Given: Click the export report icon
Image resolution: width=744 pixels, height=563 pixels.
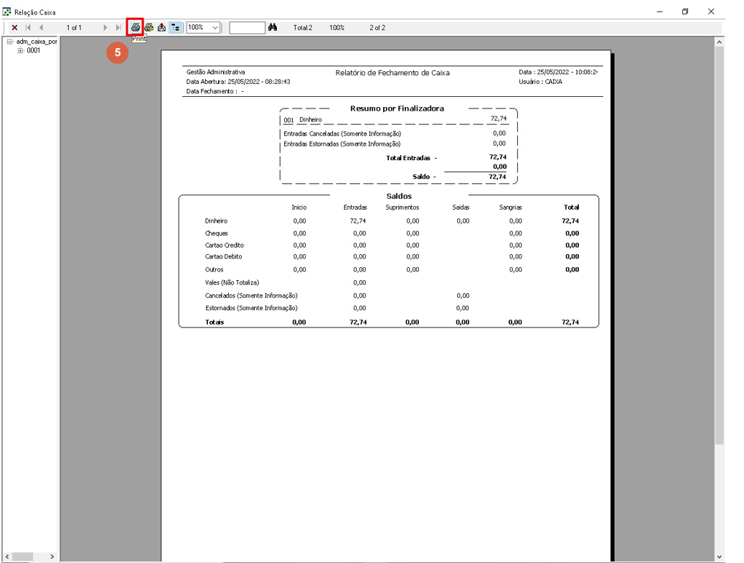Looking at the screenshot, I should tap(162, 27).
